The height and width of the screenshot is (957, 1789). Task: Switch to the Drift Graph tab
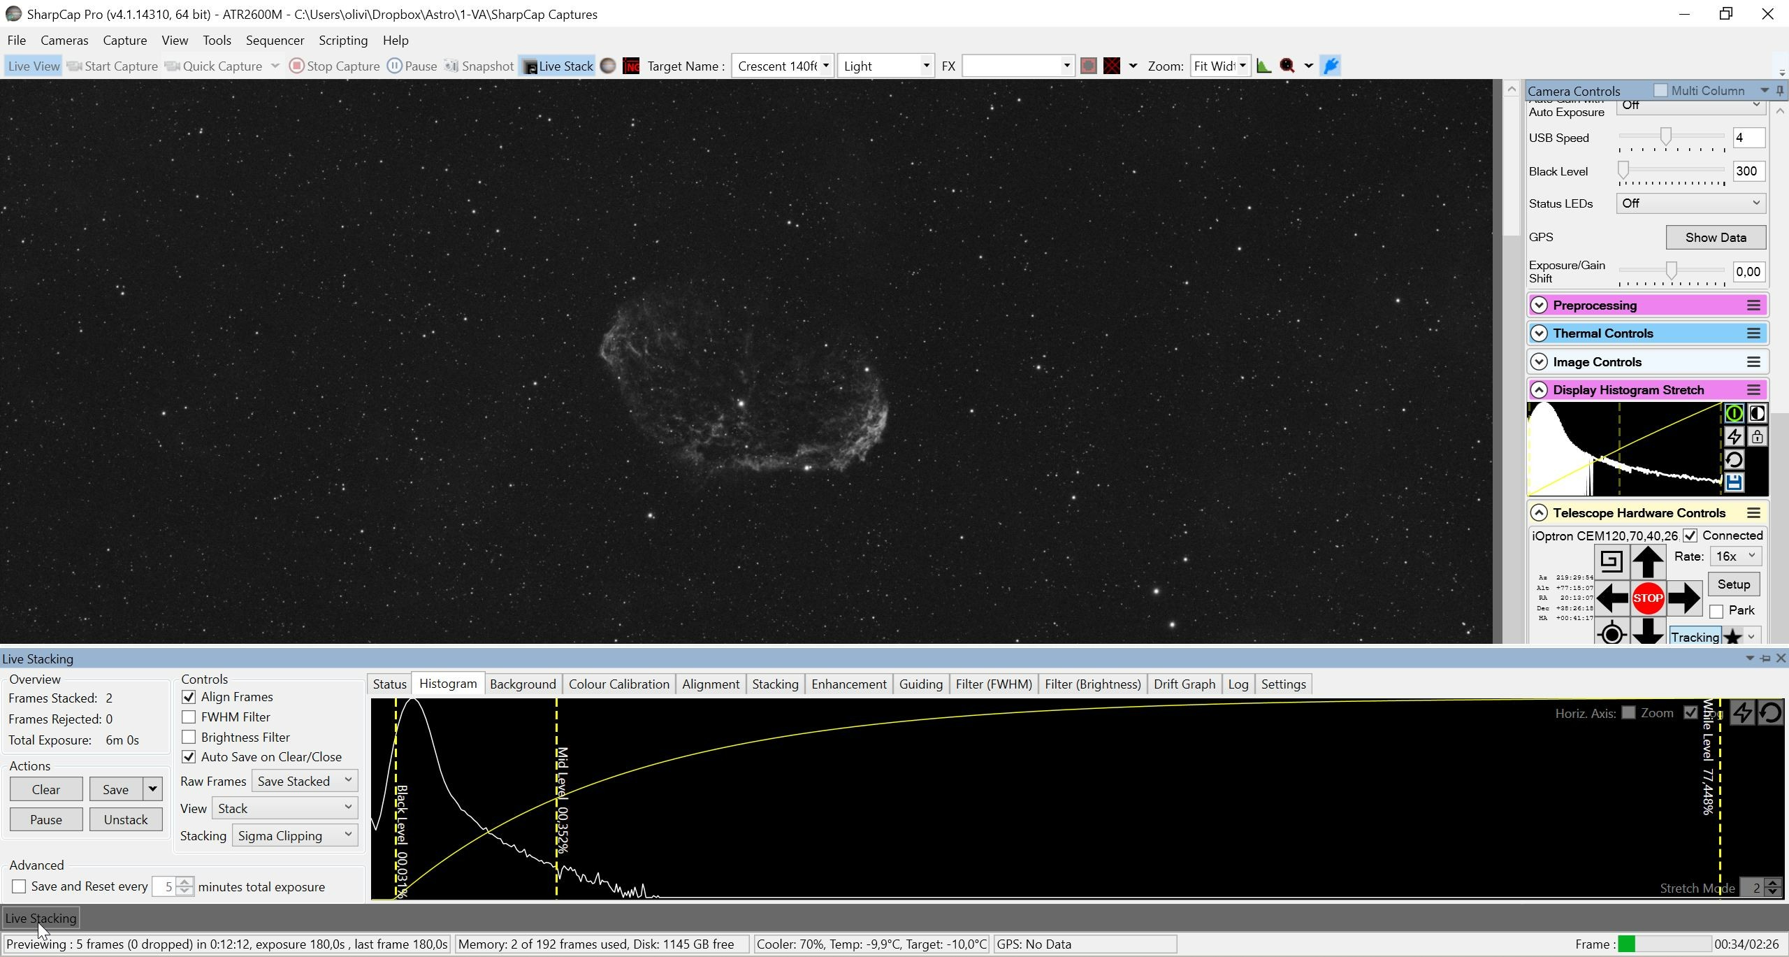tap(1185, 684)
